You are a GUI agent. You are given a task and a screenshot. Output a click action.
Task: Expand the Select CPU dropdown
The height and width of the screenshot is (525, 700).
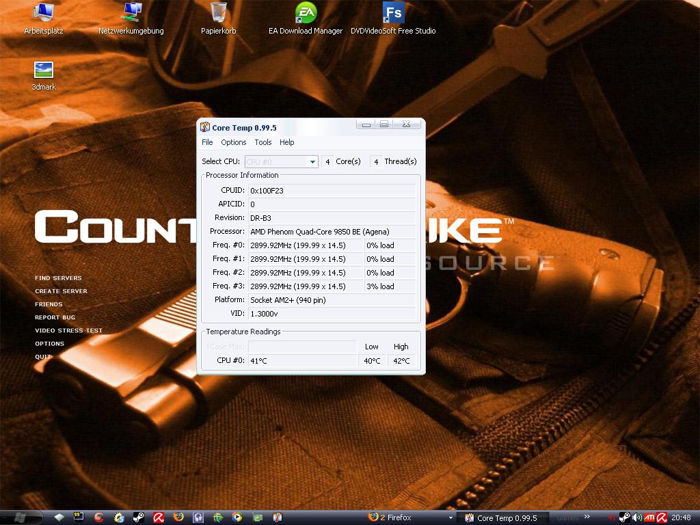312,161
